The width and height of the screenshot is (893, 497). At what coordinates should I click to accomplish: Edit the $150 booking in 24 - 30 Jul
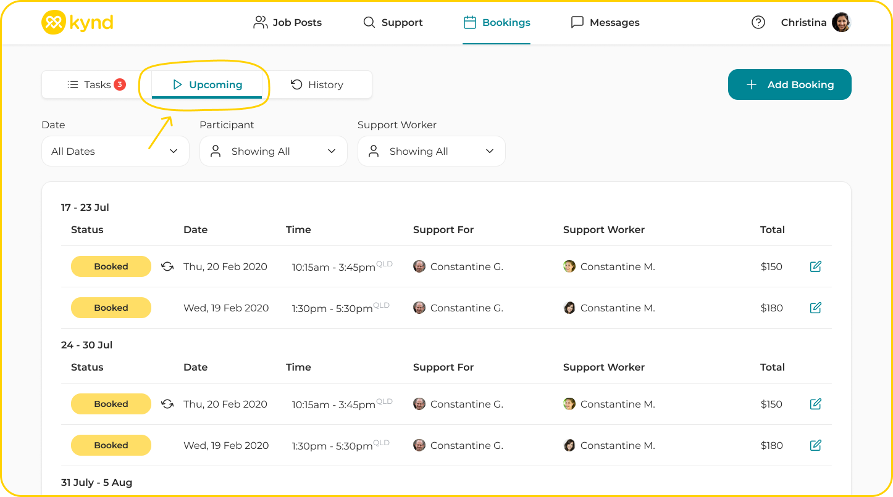(815, 404)
